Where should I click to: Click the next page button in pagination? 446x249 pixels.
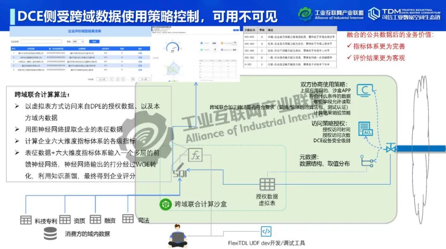(x=143, y=78)
